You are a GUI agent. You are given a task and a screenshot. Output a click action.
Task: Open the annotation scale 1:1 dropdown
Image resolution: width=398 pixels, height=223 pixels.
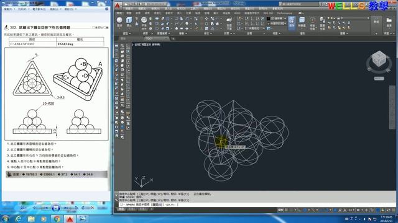pos(351,210)
